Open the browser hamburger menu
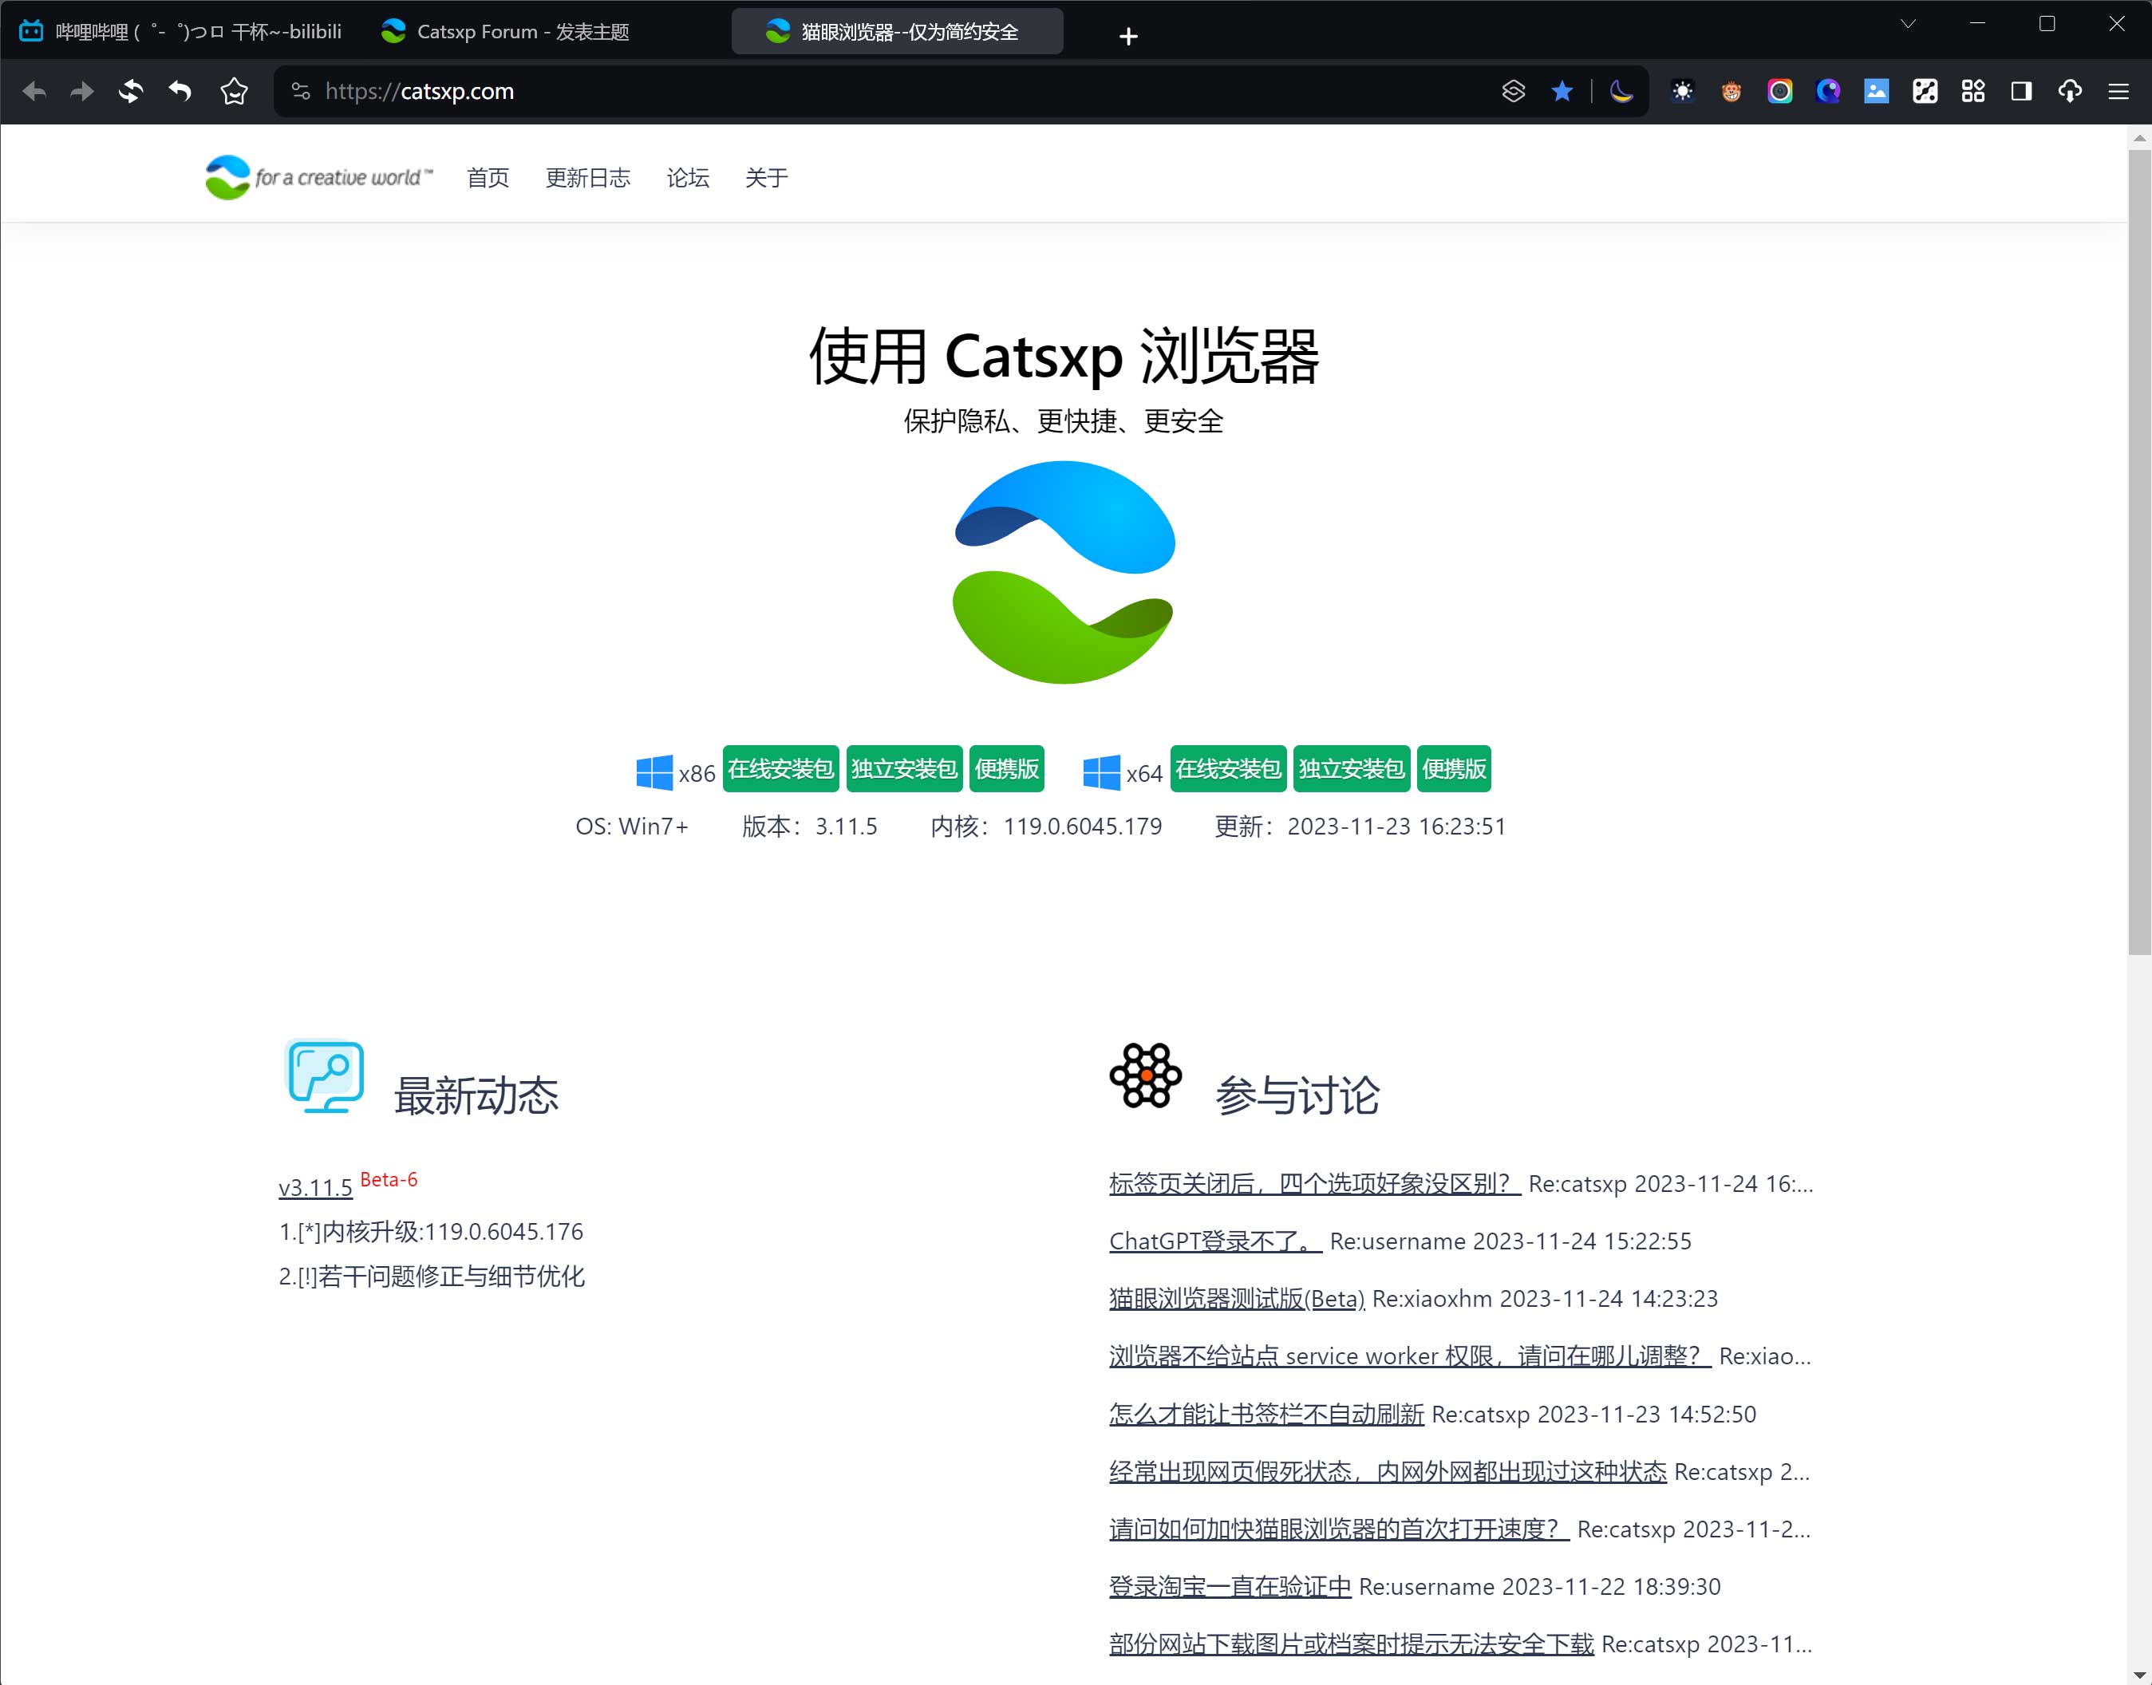Screen dimensions: 2152x1685 pos(2118,92)
